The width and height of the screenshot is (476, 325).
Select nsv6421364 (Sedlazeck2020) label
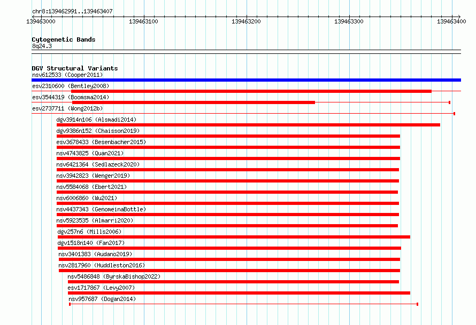coord(98,164)
